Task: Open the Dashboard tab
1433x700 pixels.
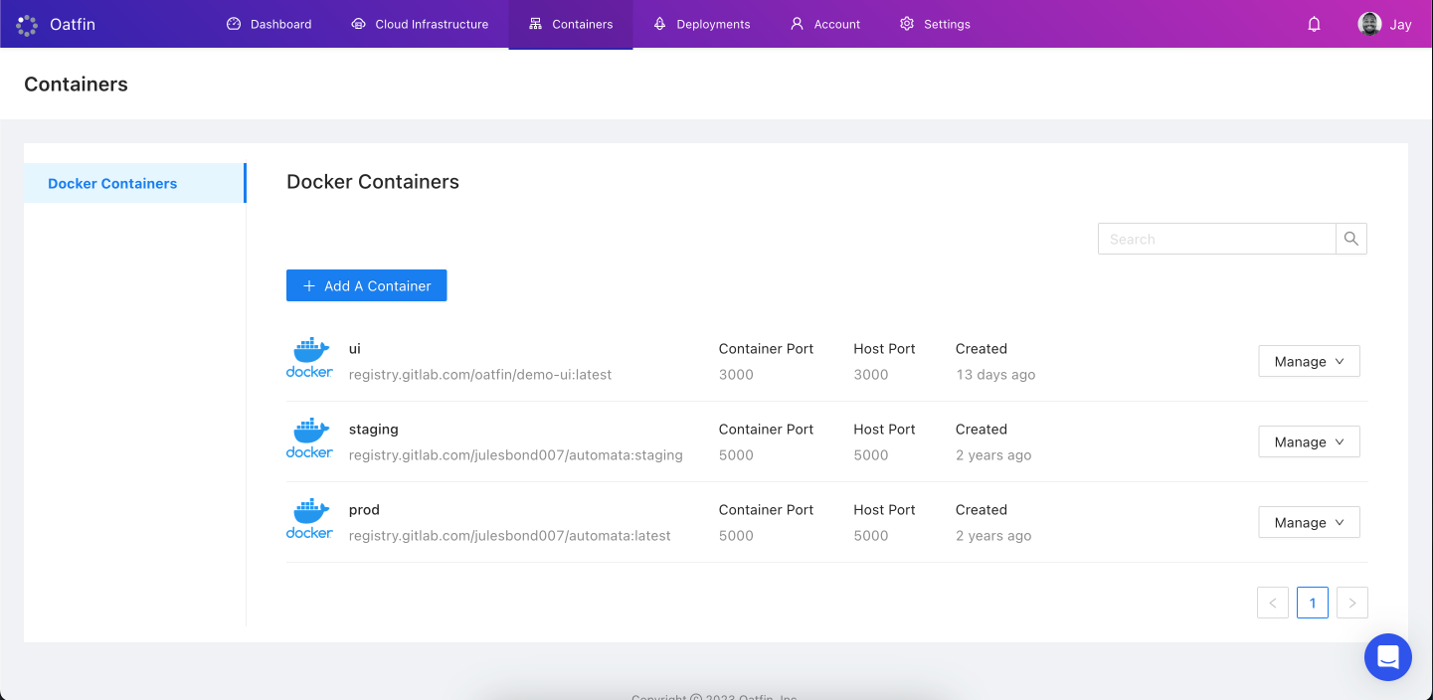Action: pyautogui.click(x=269, y=24)
